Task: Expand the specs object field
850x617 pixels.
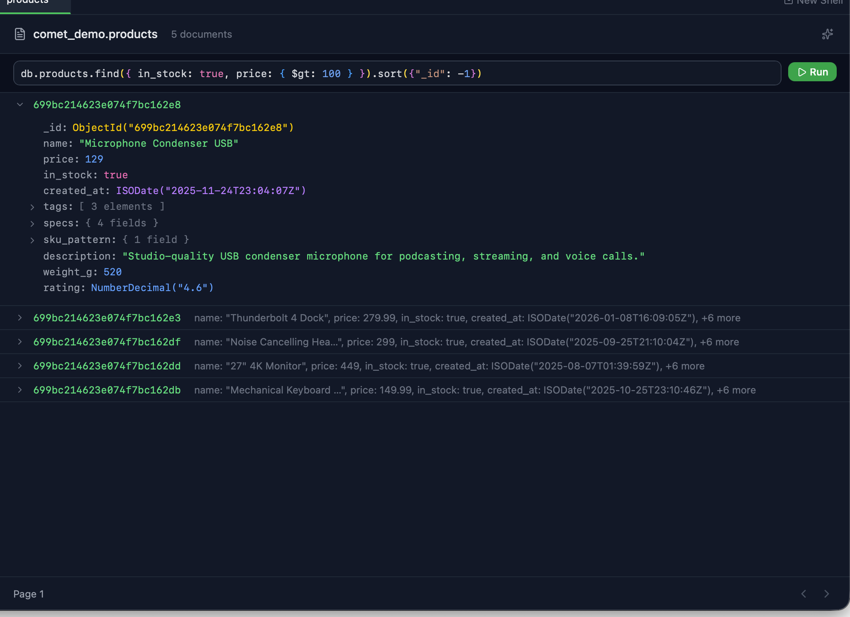Action: [x=32, y=223]
